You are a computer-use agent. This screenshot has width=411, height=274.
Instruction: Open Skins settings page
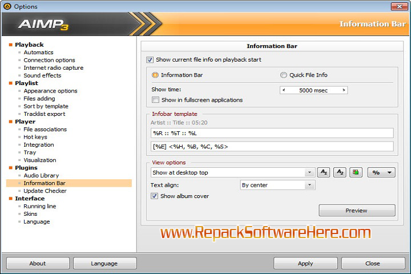pos(30,214)
